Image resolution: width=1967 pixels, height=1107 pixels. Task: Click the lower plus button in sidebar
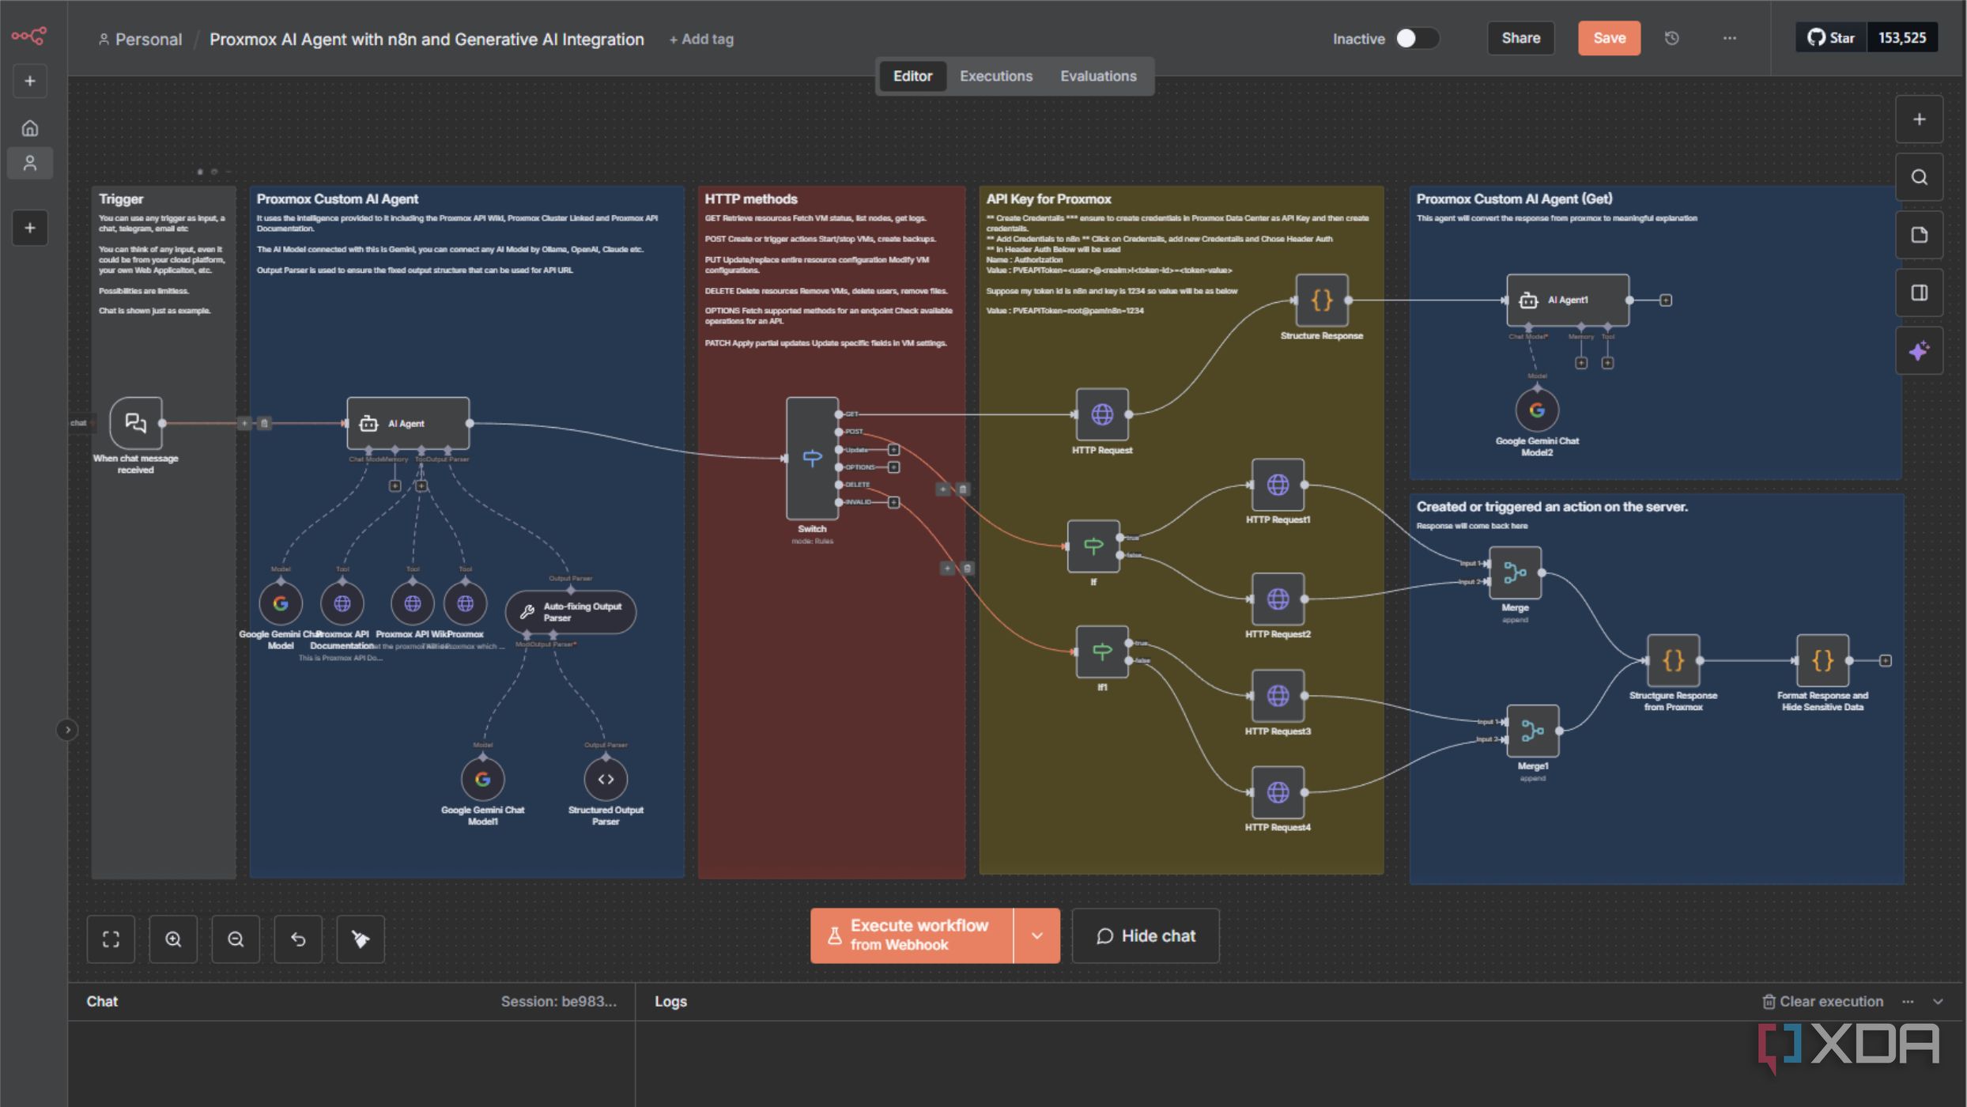click(30, 228)
